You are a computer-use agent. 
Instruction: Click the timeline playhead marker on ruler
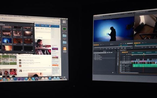click(x=143, y=54)
